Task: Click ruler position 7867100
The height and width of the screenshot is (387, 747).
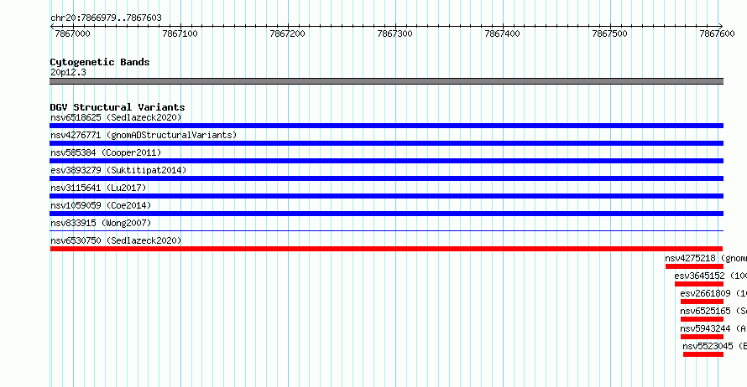Action: click(180, 34)
